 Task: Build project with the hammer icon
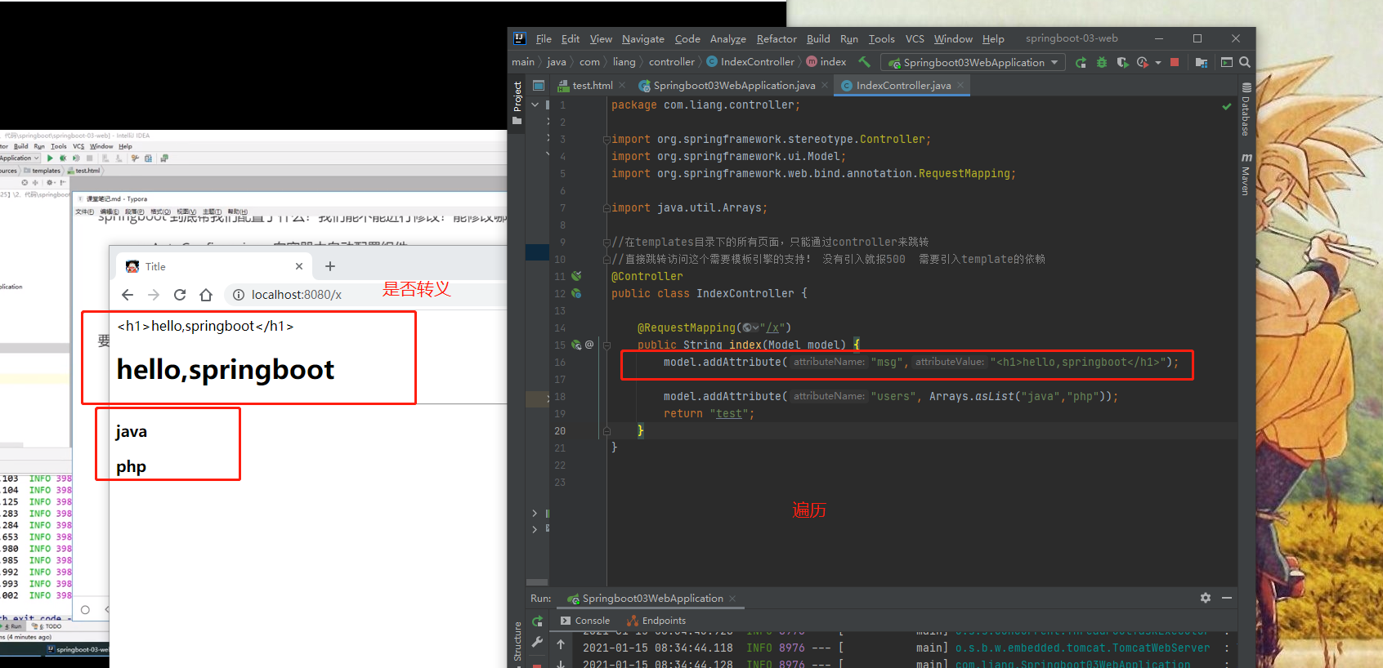(x=864, y=62)
